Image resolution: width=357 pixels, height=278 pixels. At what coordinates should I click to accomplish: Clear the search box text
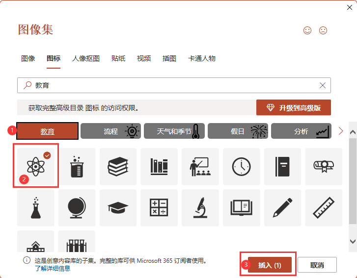point(323,85)
